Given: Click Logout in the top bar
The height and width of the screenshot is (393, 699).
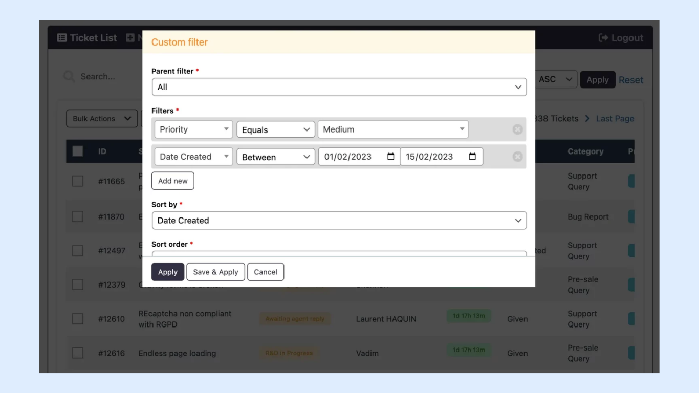Looking at the screenshot, I should click(626, 38).
